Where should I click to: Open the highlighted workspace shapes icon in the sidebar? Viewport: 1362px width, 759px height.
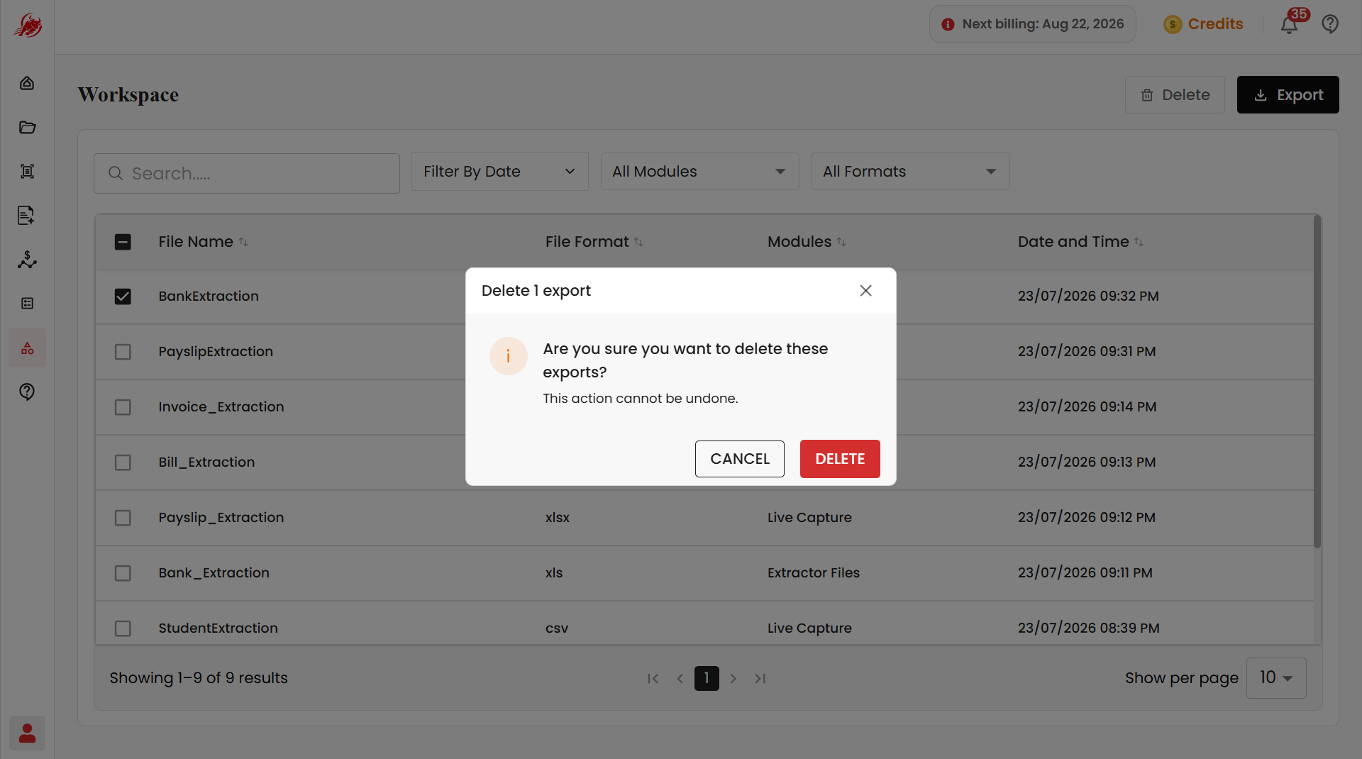(x=27, y=348)
